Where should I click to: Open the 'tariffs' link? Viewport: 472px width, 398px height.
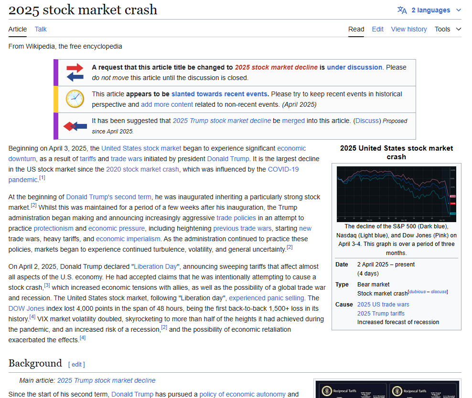click(87, 159)
